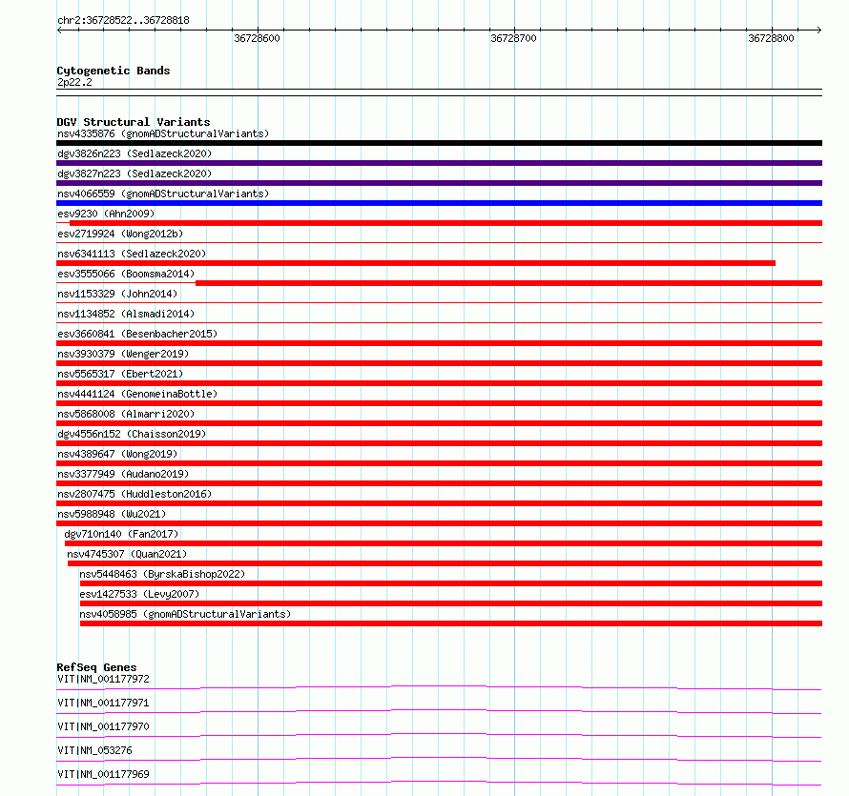The width and height of the screenshot is (849, 796).
Task: Click the 2p22.2 band label
Action: 74,82
